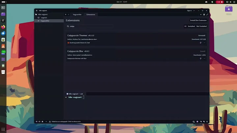Viewport: 237px width, 133px height.
Task: Click Sign in button
Action: tap(189, 11)
